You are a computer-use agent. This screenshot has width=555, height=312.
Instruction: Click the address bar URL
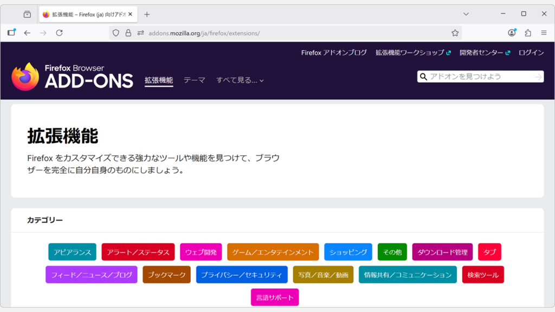tap(204, 33)
